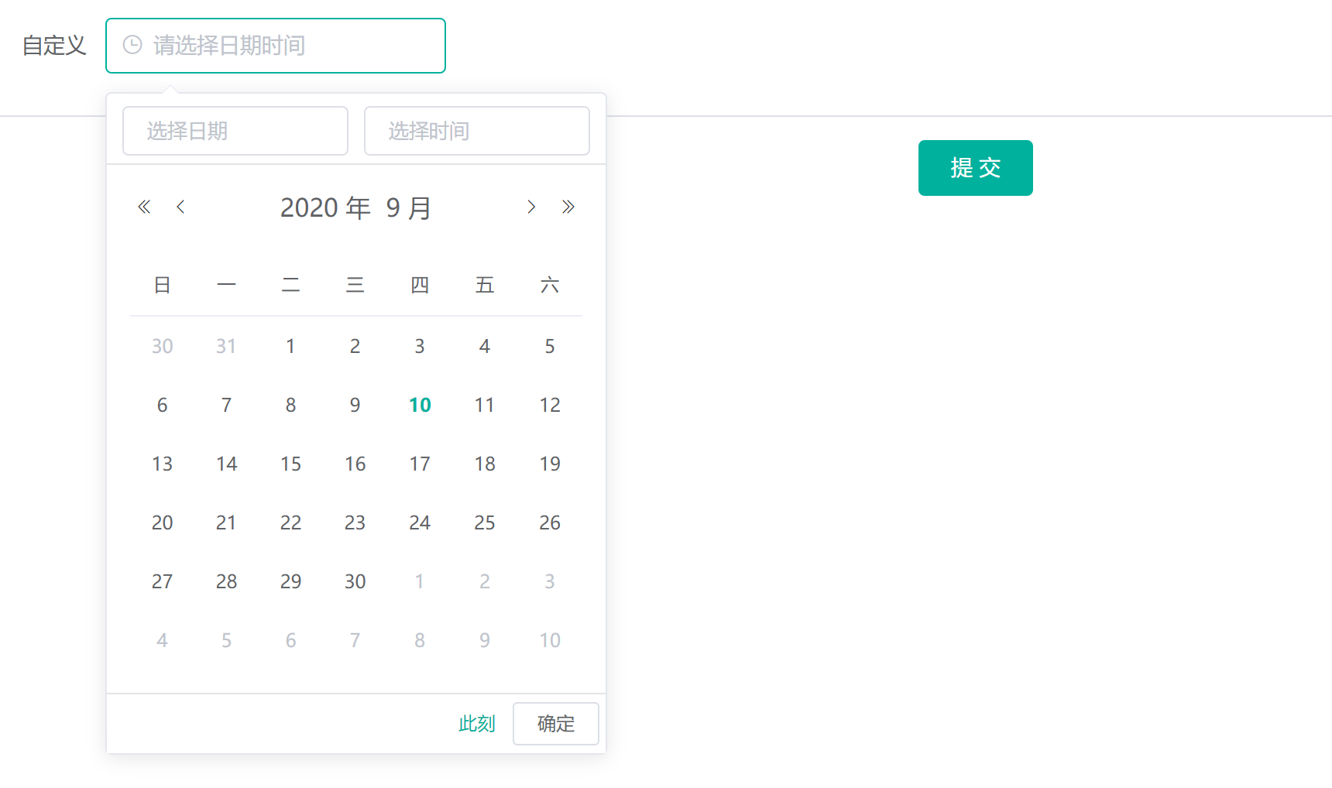Open the 9 月 month selector
The image size is (1332, 788).
pyautogui.click(x=408, y=207)
